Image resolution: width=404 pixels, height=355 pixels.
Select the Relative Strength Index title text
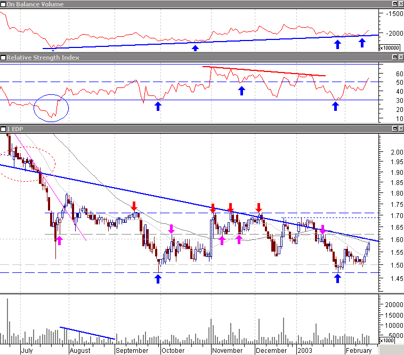pyautogui.click(x=43, y=58)
